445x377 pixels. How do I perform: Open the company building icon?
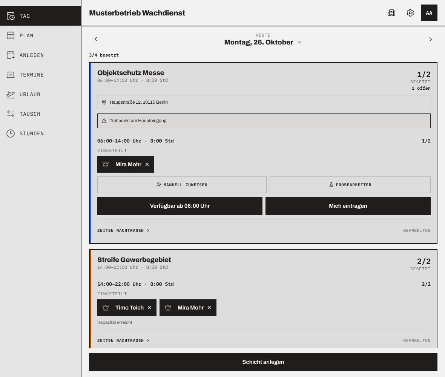click(391, 13)
